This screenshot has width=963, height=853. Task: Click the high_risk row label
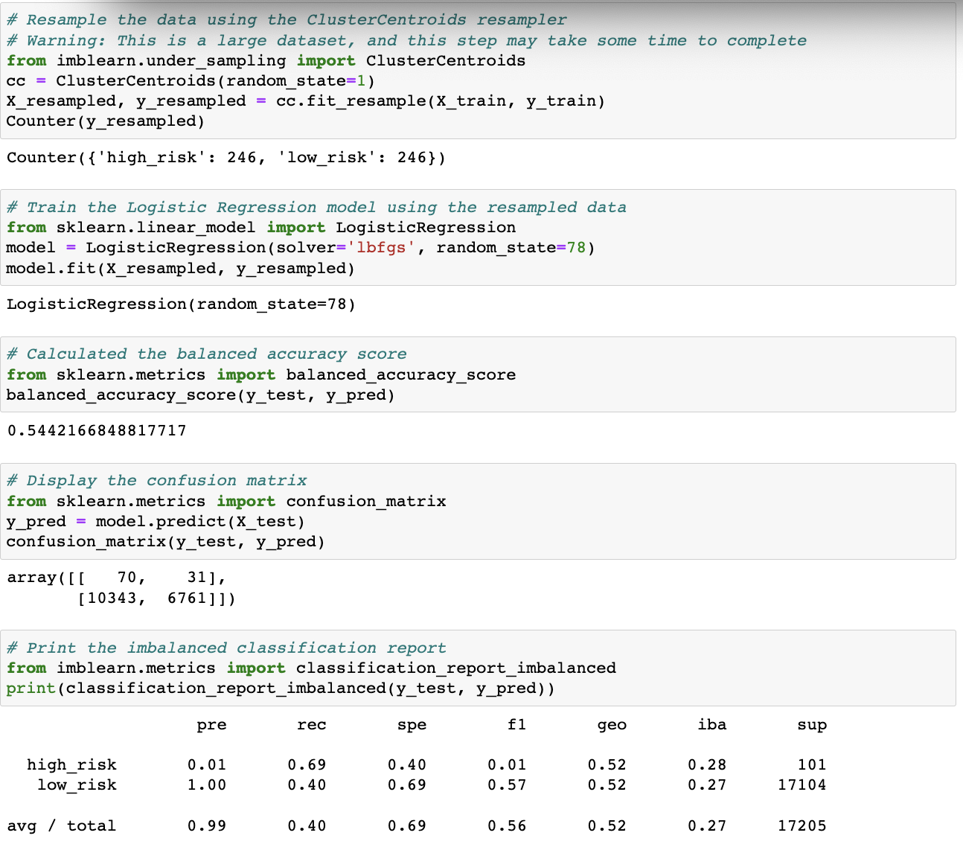[x=71, y=764]
